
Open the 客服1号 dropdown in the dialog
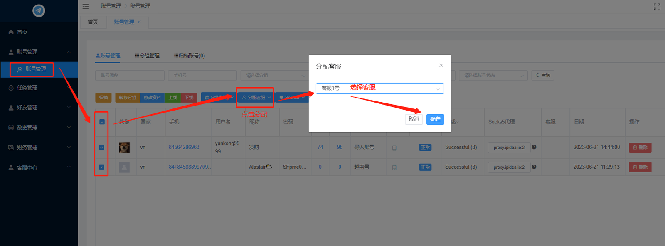pyautogui.click(x=379, y=89)
